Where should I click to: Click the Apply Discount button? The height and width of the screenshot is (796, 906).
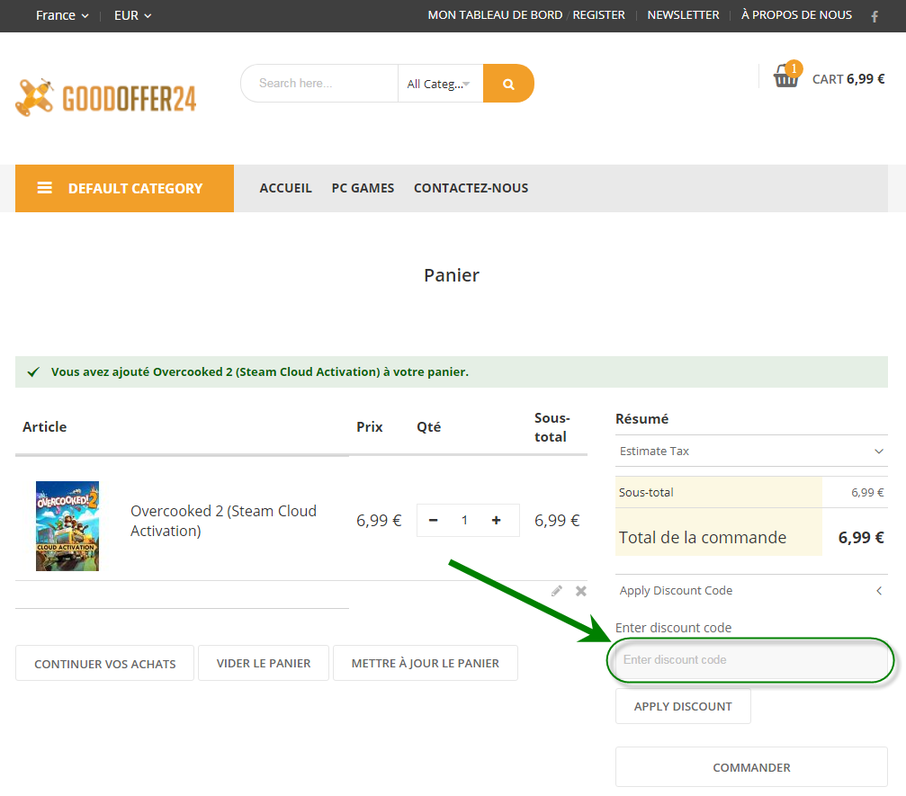tap(683, 706)
